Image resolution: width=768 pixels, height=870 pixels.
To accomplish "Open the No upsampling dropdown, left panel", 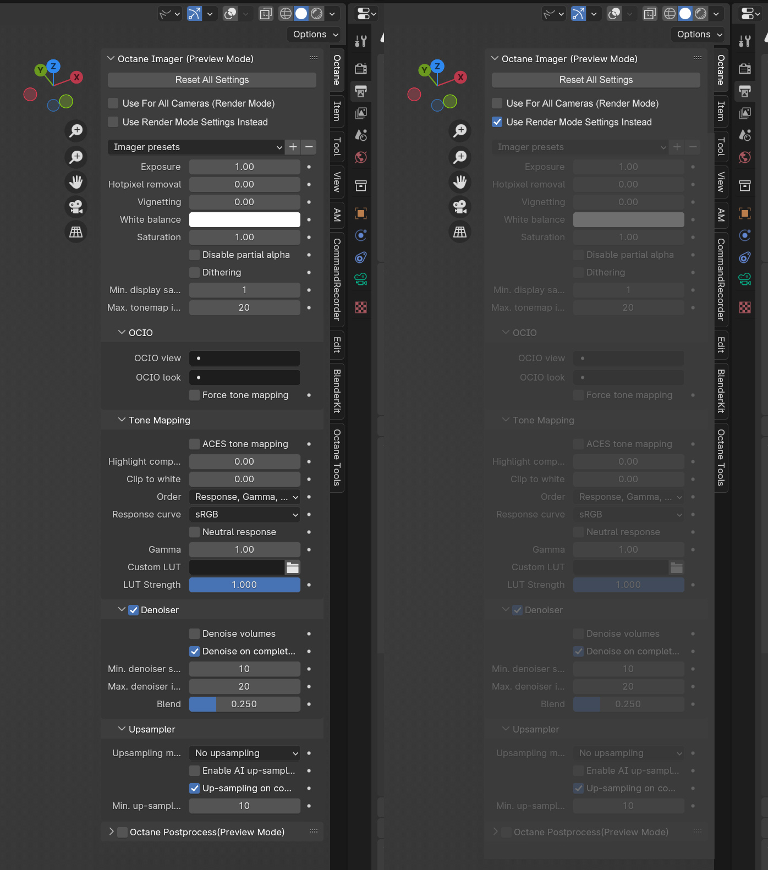I will 245,753.
